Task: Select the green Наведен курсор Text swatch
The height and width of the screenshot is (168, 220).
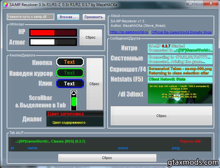Action: click(70, 73)
